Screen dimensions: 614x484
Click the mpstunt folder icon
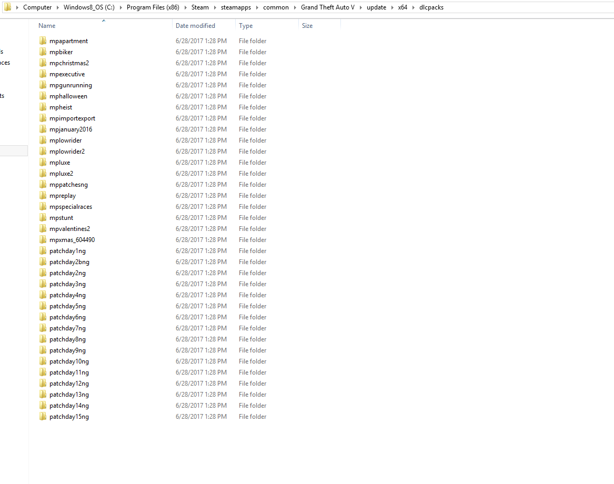coord(43,217)
